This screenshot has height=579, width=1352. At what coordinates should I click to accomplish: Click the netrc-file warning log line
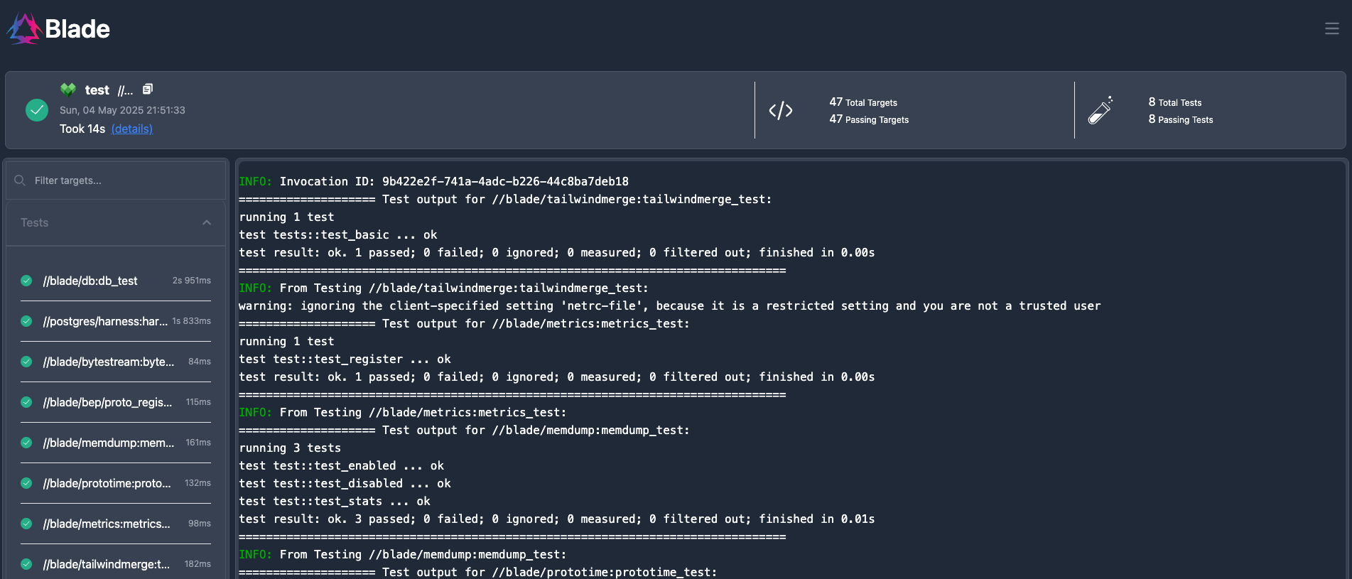(x=670, y=305)
